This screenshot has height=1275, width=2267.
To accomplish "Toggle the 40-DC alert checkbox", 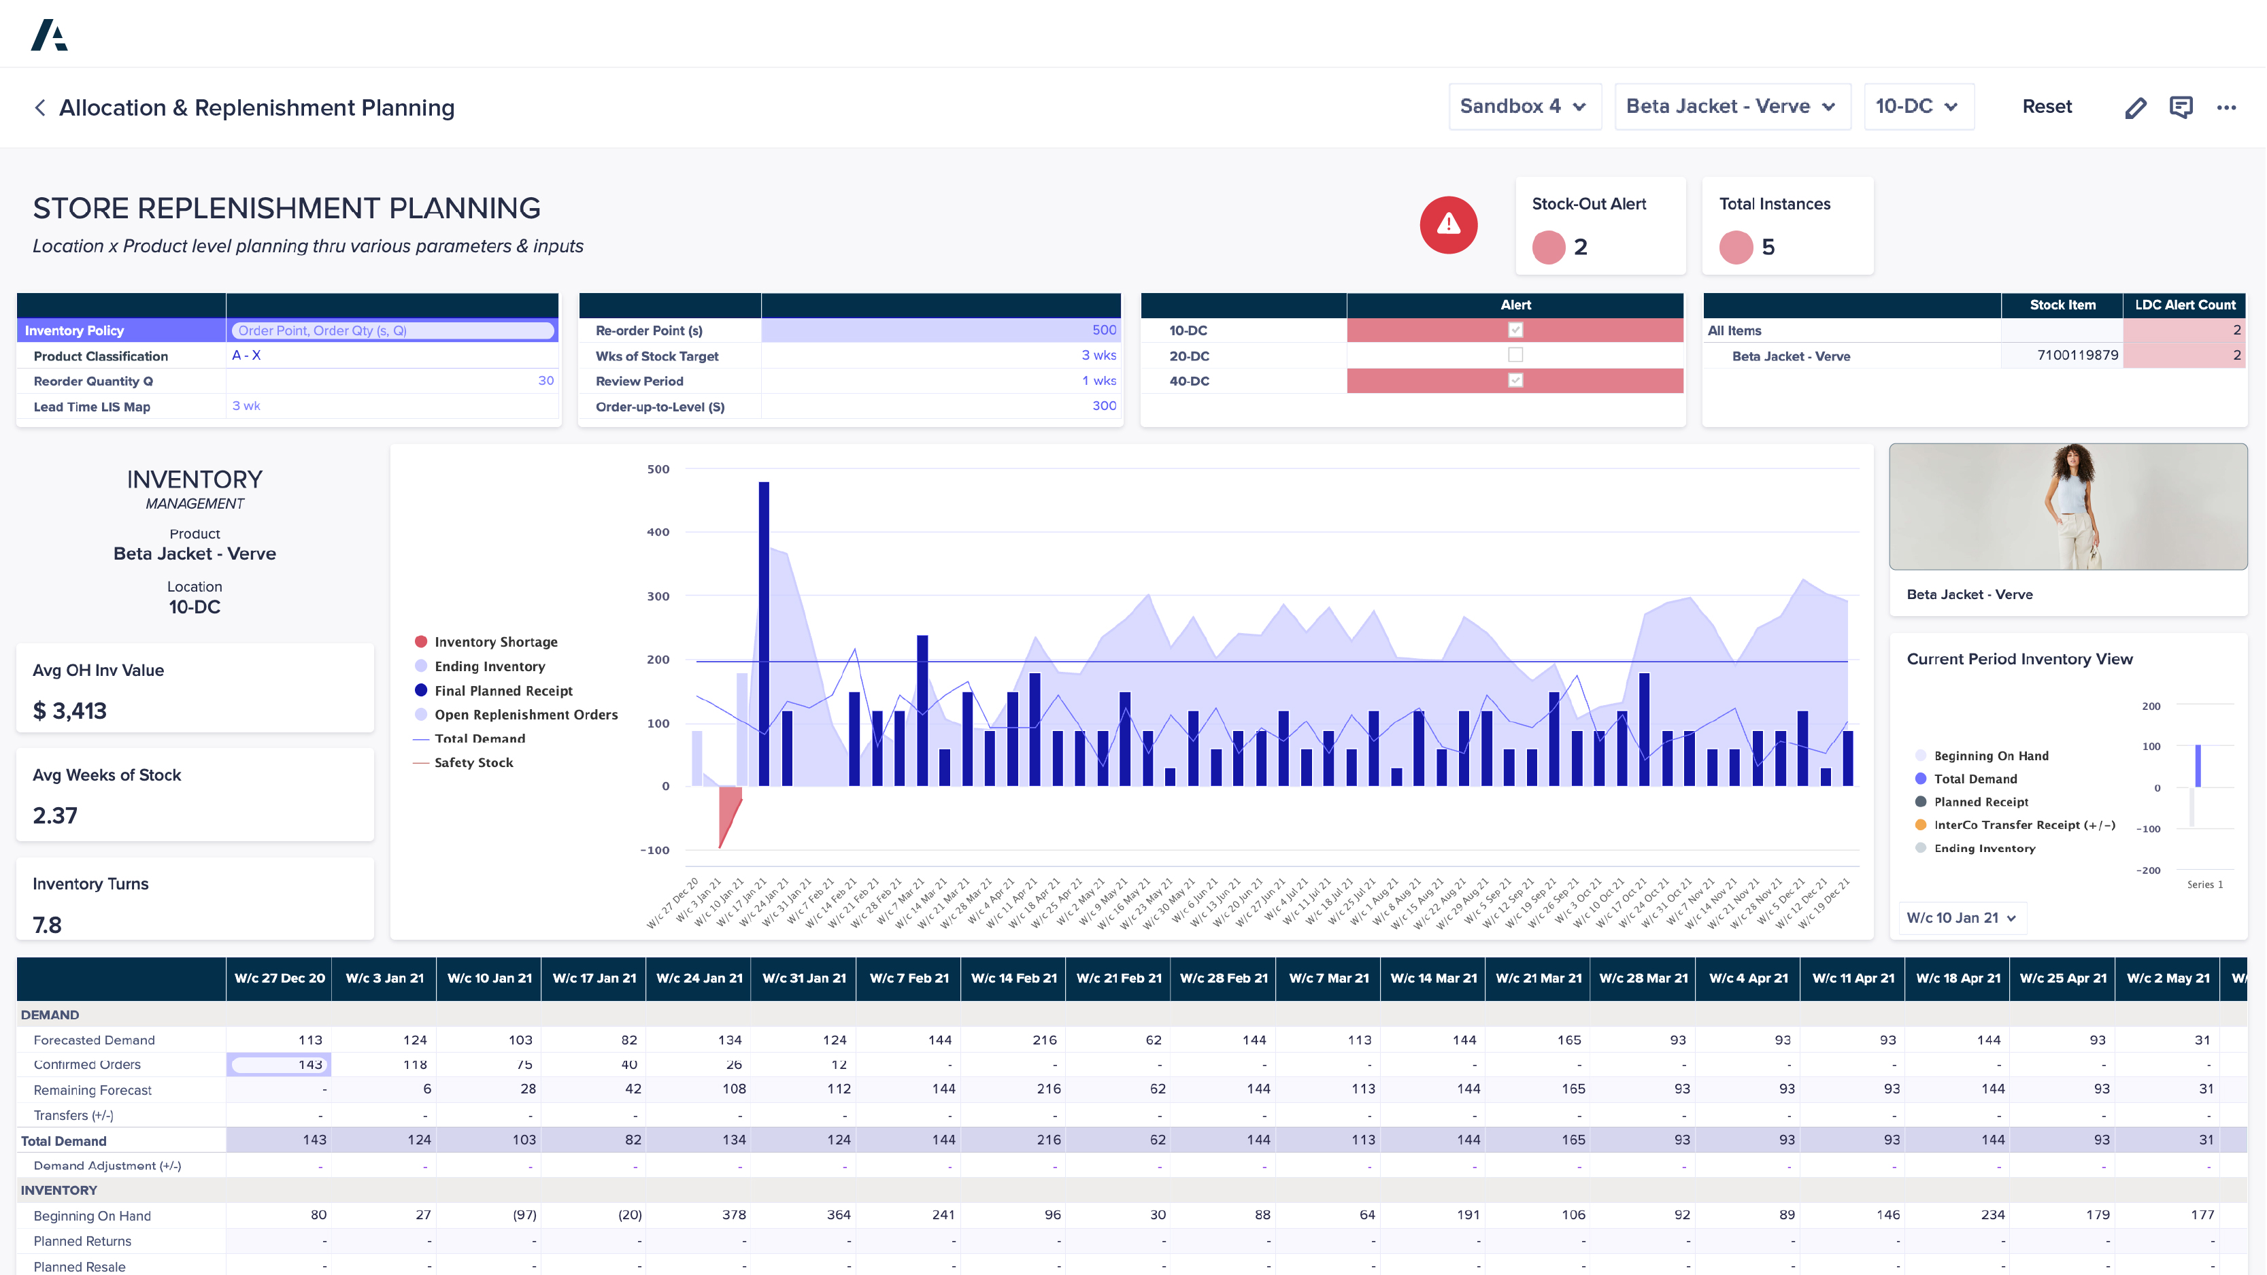I will click(x=1515, y=380).
